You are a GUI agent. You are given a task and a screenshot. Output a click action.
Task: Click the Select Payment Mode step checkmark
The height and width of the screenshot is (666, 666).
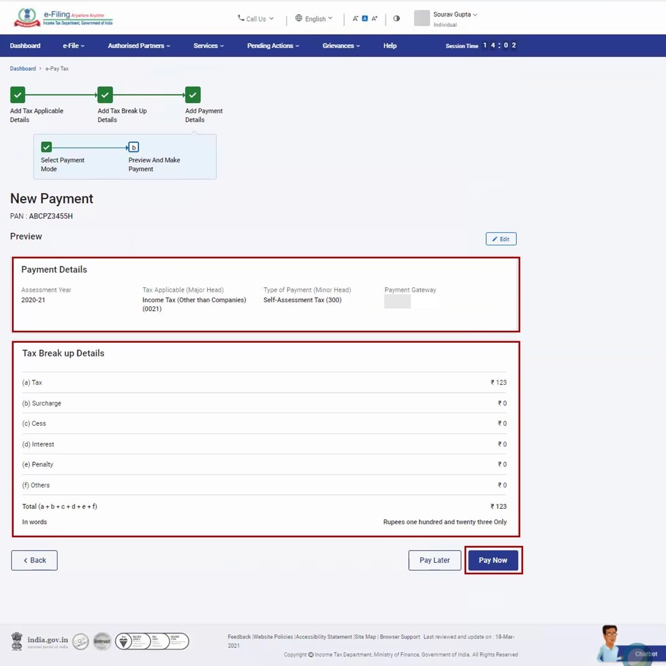(47, 147)
